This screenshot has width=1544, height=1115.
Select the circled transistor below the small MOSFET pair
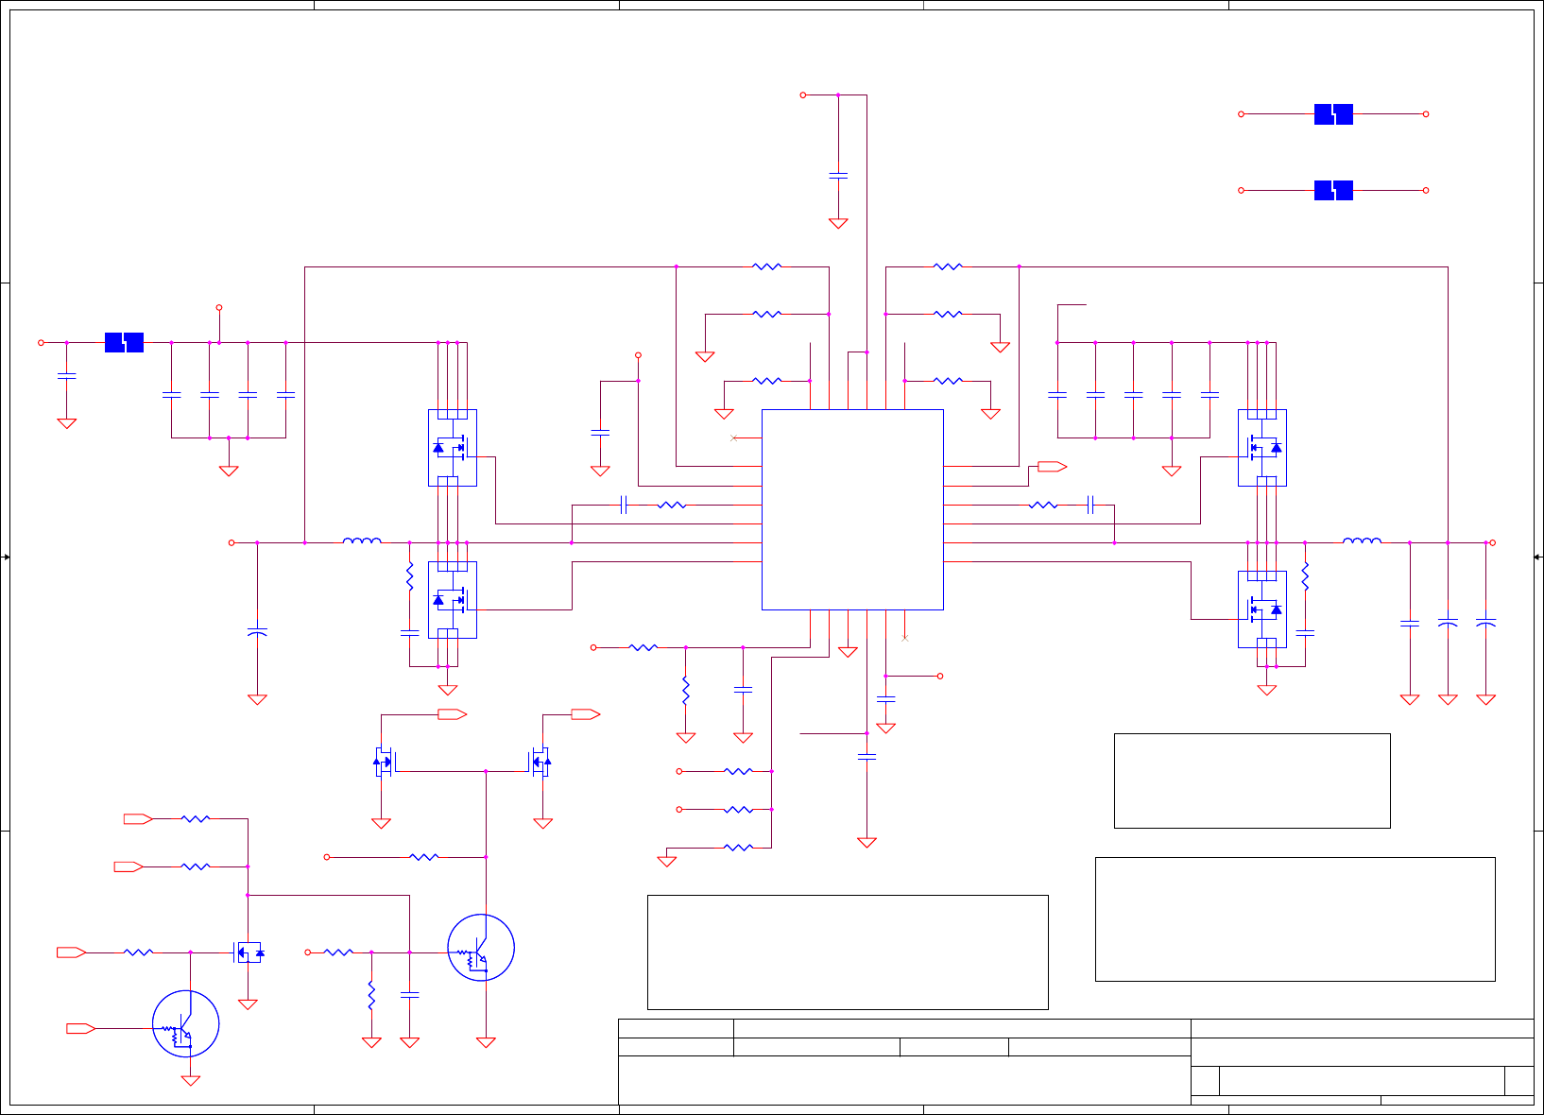481,948
